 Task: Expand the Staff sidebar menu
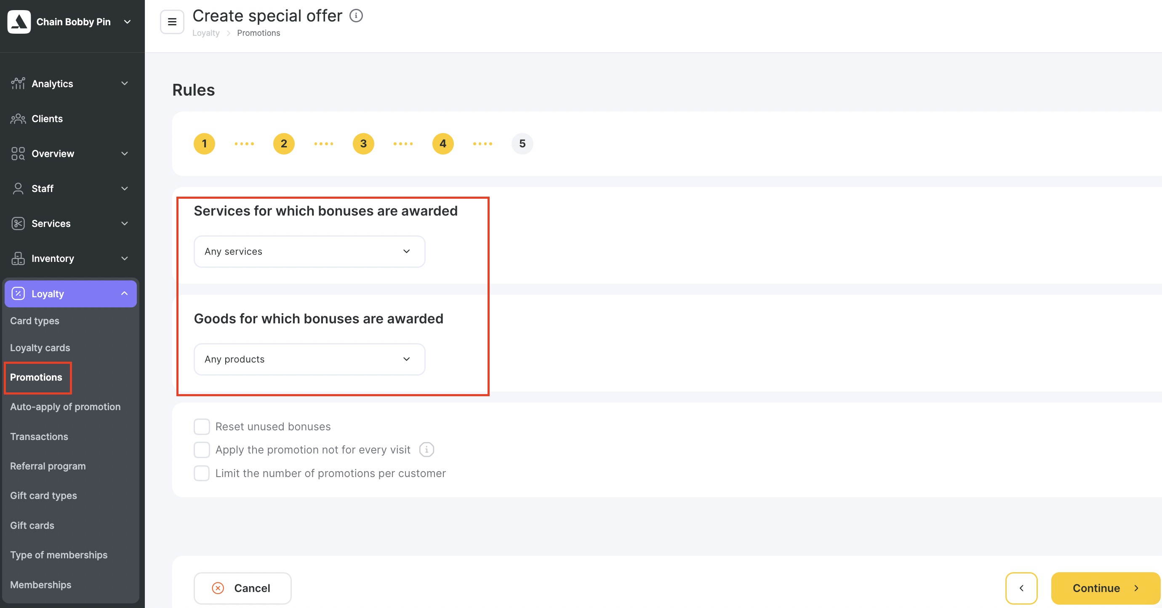[70, 189]
